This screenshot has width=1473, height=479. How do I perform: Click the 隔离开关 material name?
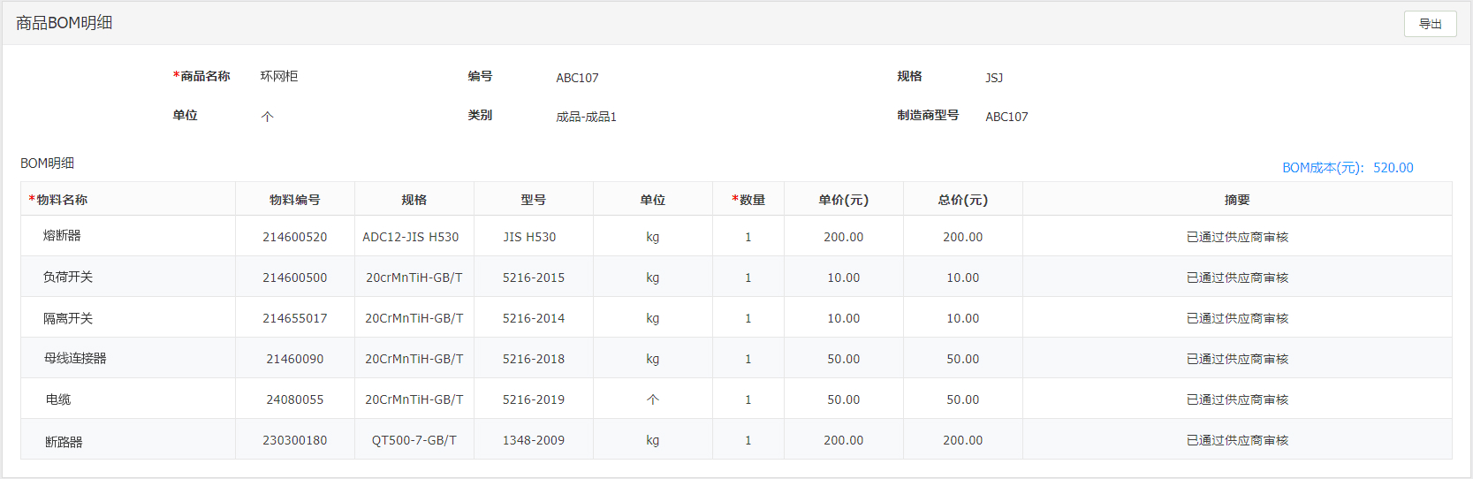coord(68,318)
